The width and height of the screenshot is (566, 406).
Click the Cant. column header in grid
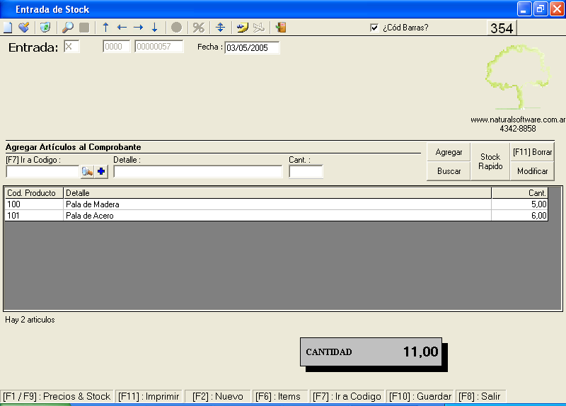520,193
